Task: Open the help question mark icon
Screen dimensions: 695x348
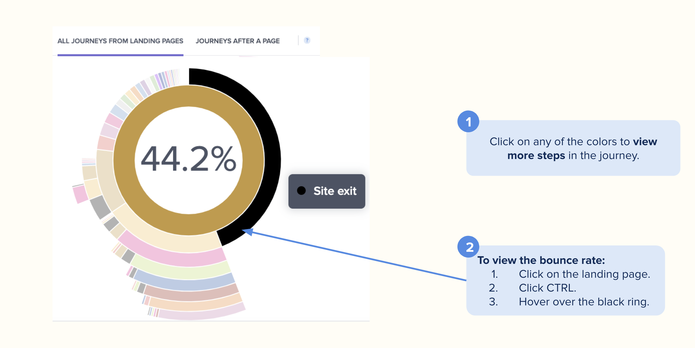Action: (307, 40)
